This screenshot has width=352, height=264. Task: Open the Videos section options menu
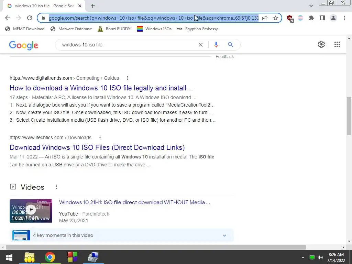click(56, 187)
